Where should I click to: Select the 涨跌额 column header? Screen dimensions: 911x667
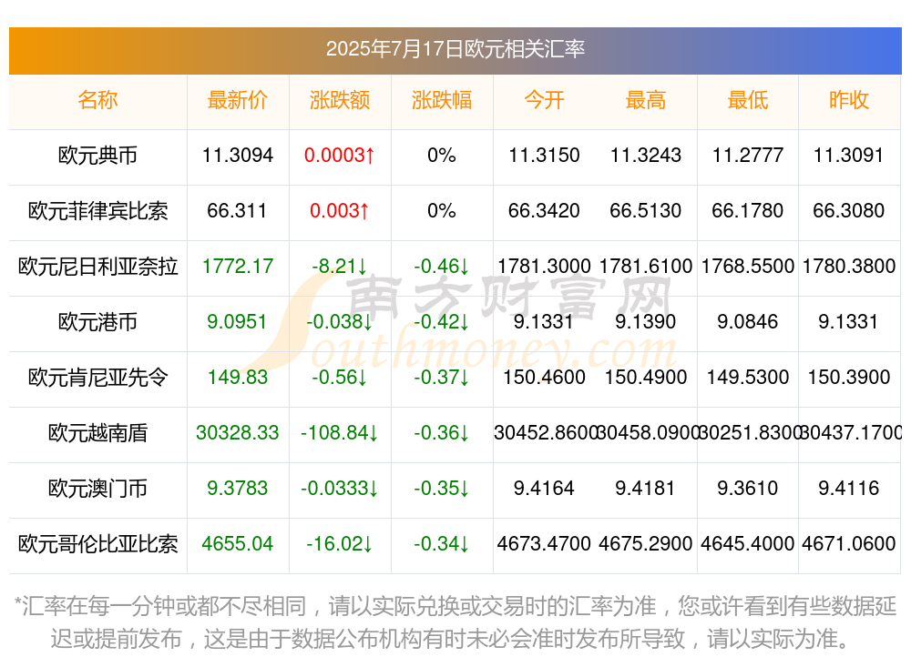339,100
